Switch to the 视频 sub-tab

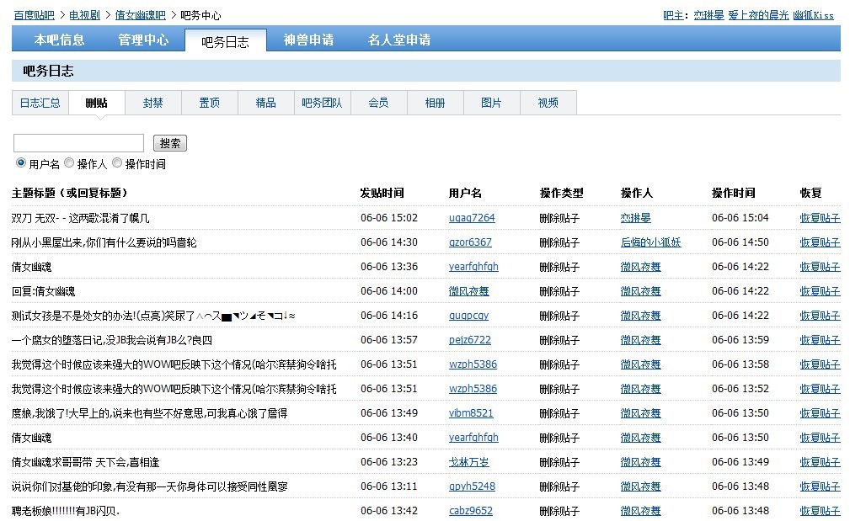[x=548, y=103]
